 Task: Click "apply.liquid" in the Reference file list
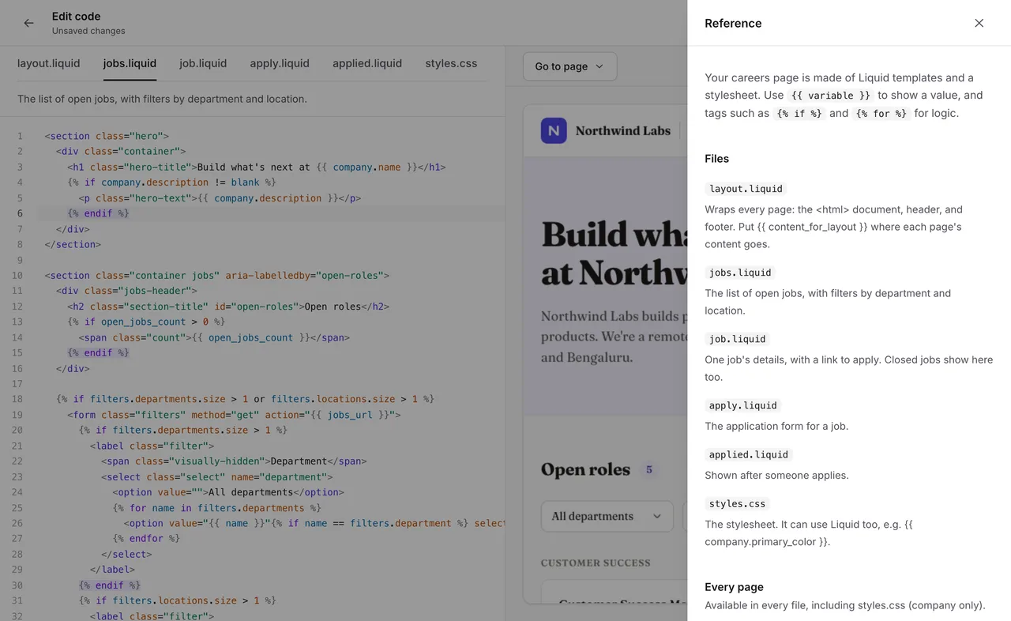pos(743,405)
